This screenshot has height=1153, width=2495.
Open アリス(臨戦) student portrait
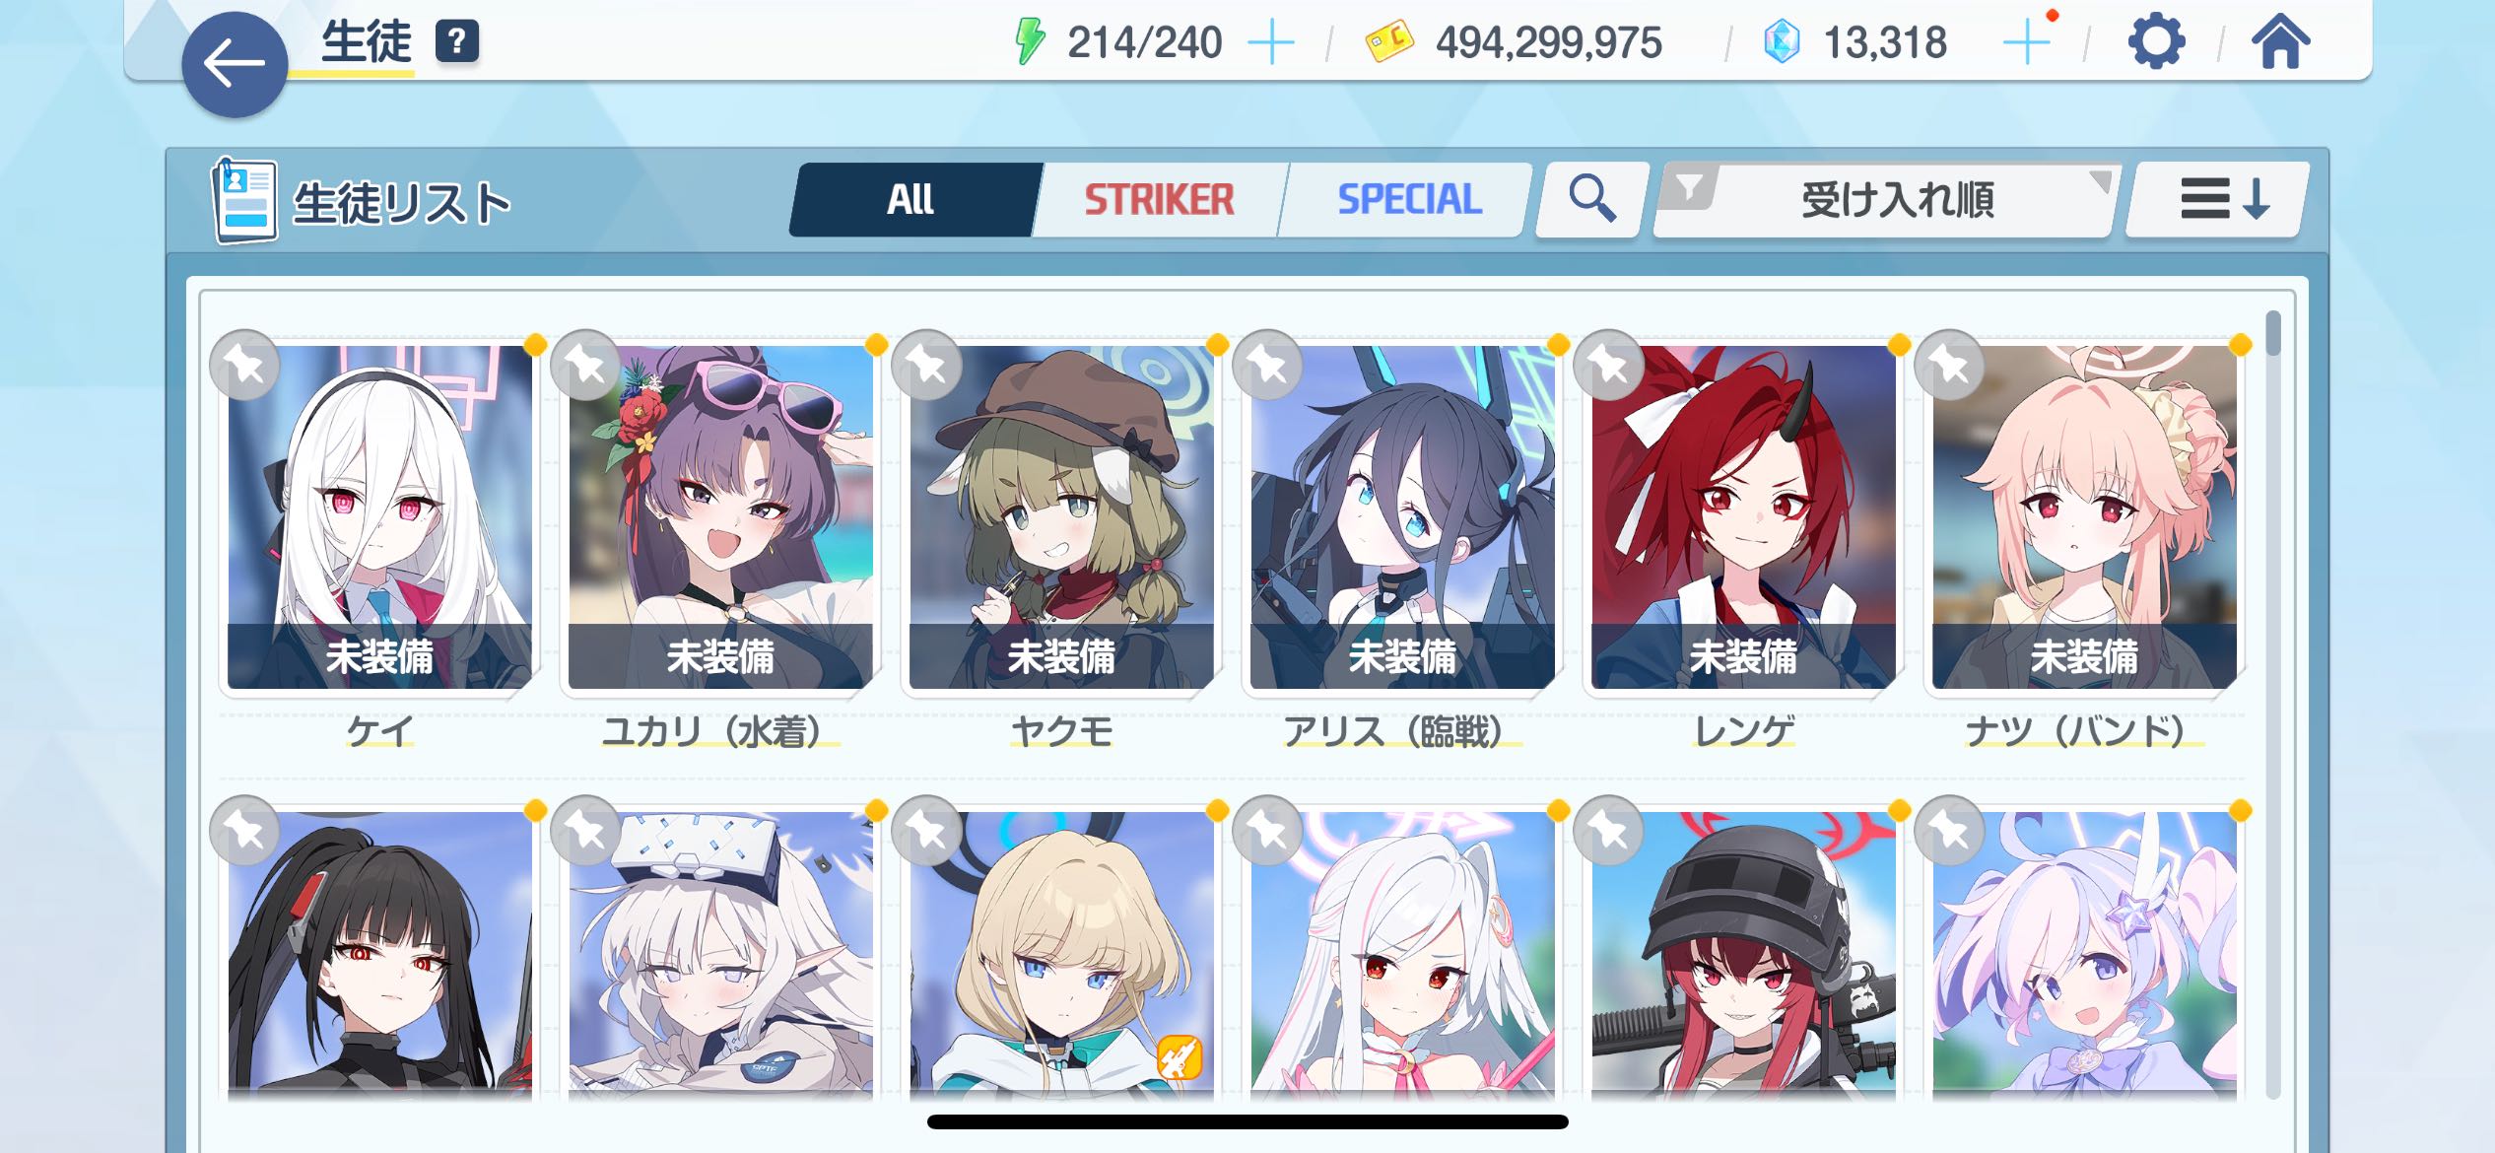1402,517
